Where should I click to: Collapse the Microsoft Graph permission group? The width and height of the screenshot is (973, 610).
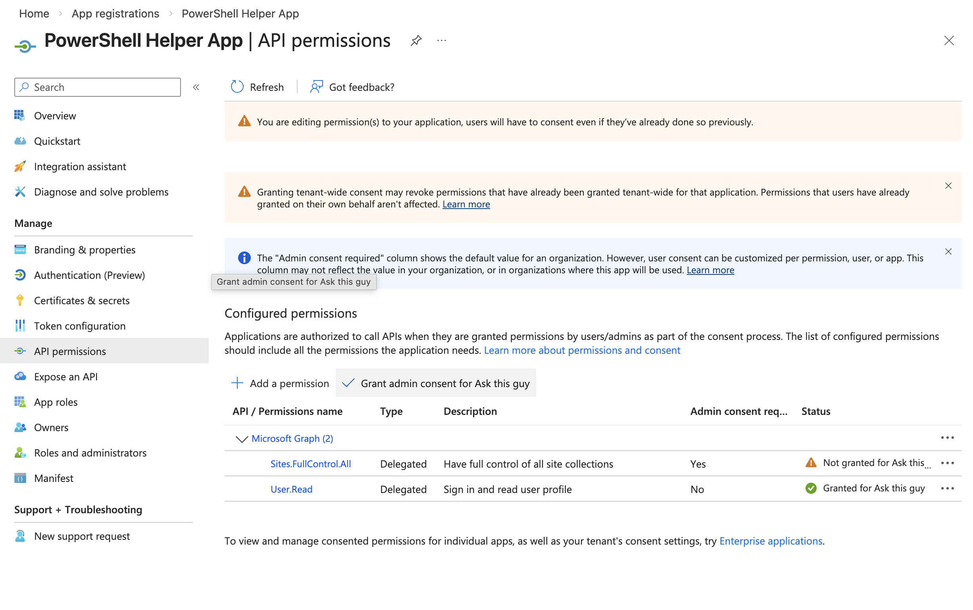pyautogui.click(x=241, y=439)
